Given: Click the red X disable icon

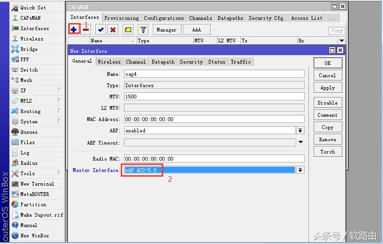Looking at the screenshot, I should [113, 30].
